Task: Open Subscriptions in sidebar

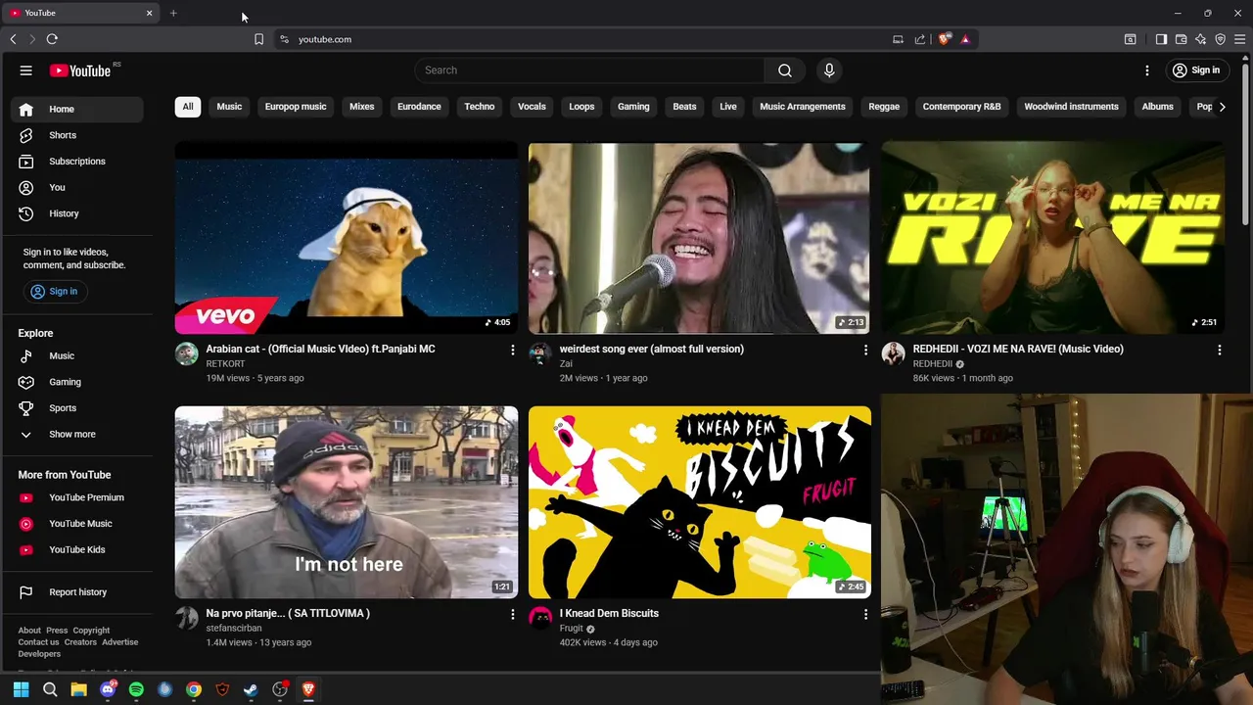Action: pyautogui.click(x=76, y=162)
